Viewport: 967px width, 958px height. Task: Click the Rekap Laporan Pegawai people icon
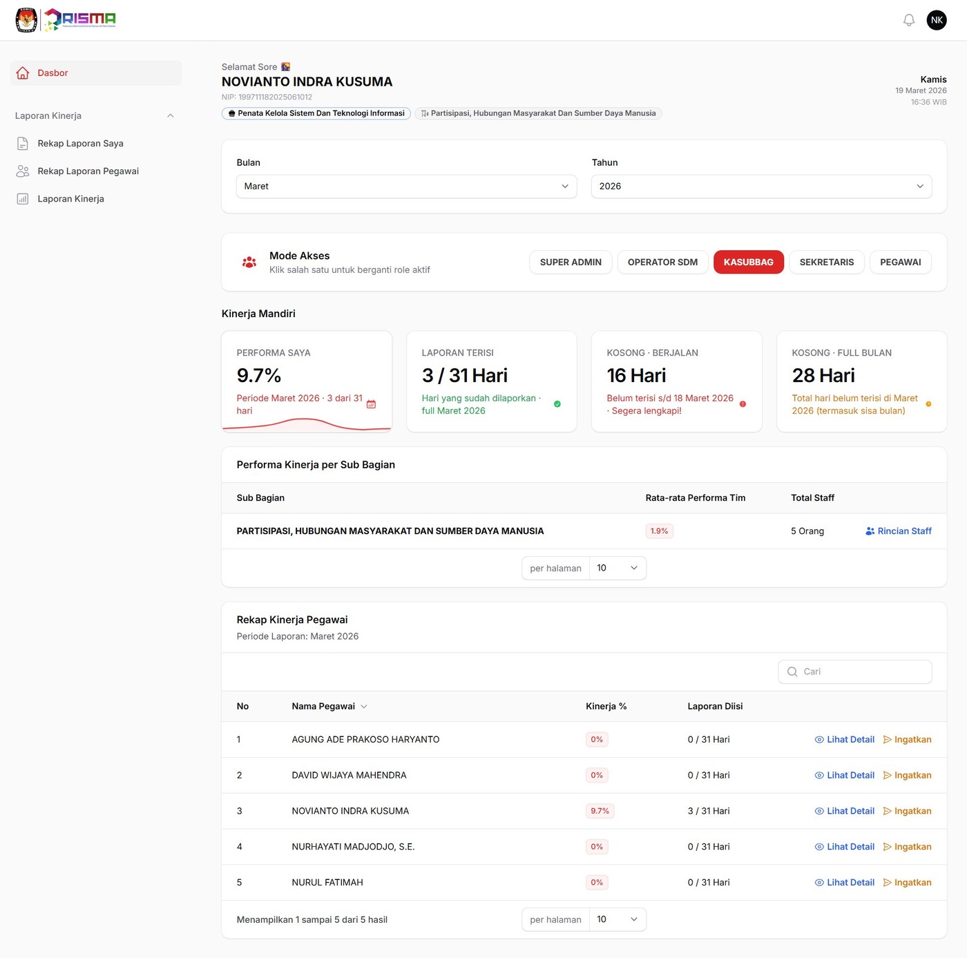(x=23, y=171)
